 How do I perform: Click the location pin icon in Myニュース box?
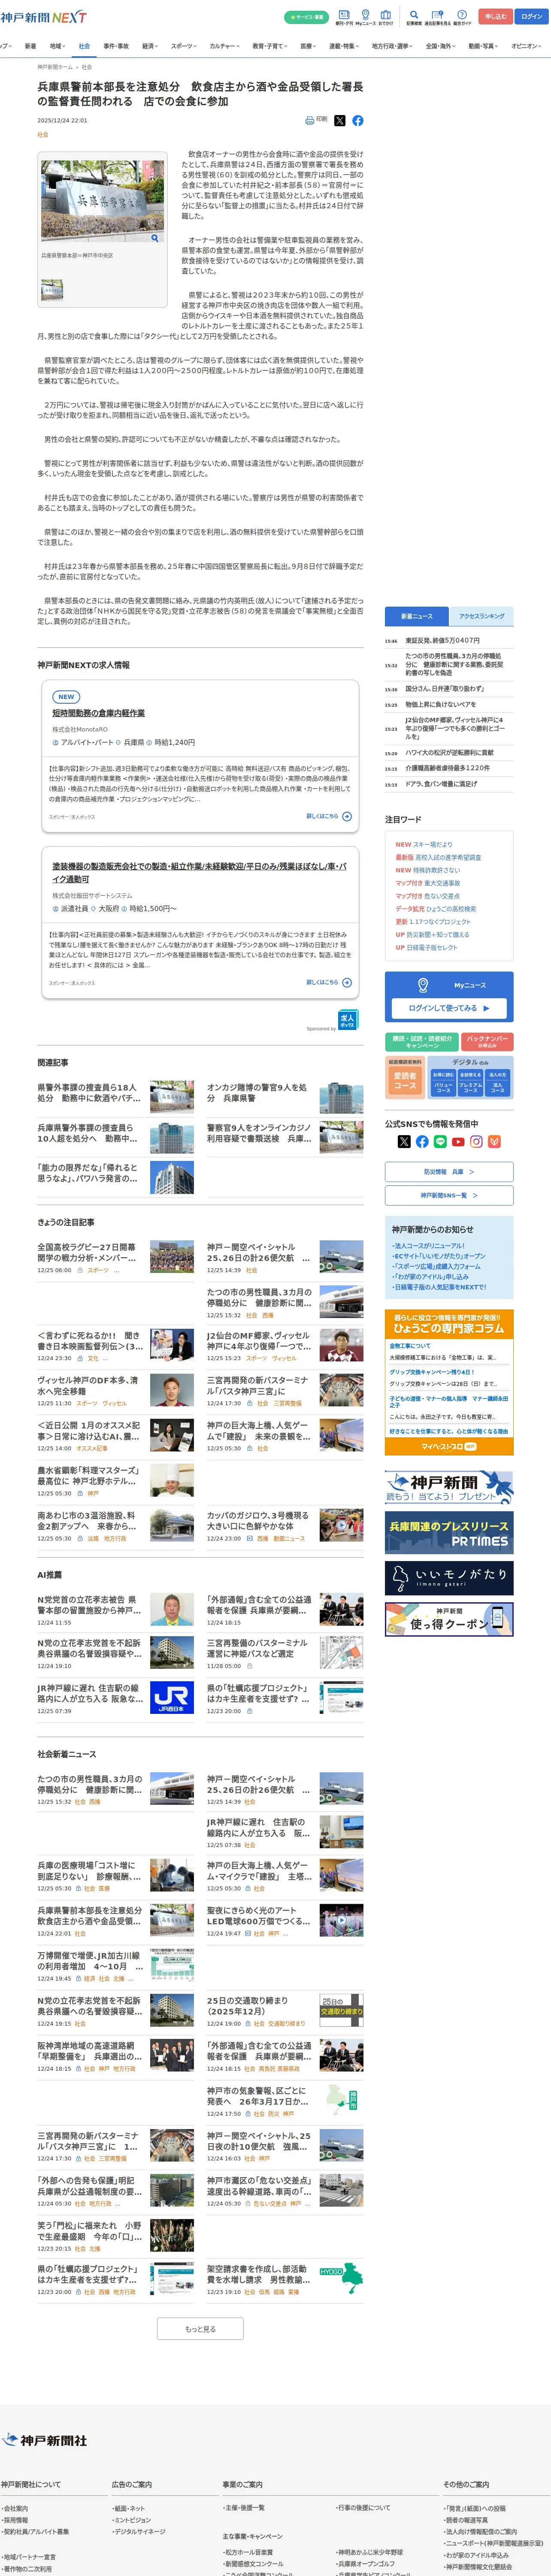point(423,985)
